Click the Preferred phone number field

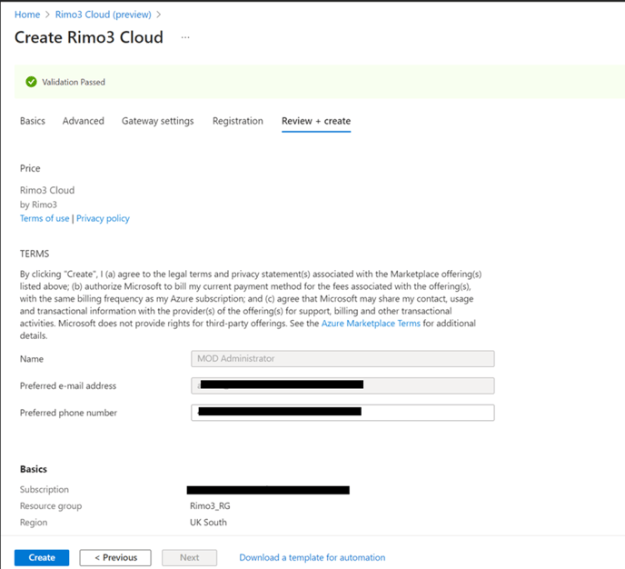tap(342, 413)
